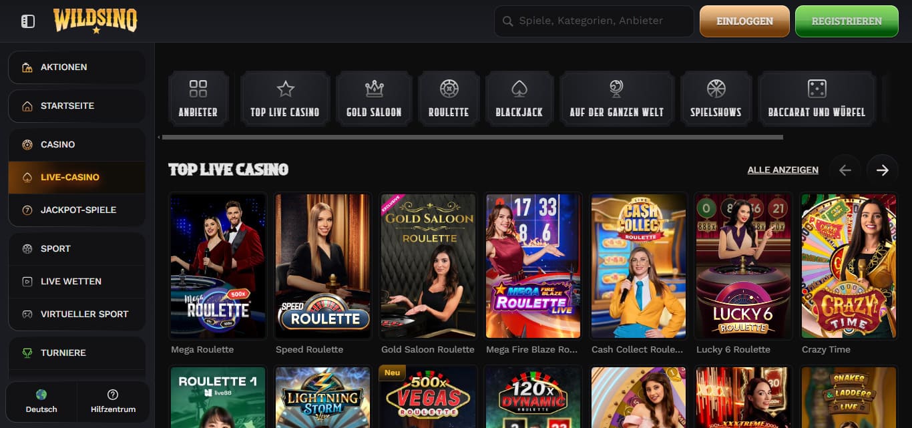Click the green Registrieren button

847,21
